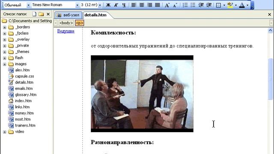Toggle italic formatting (К)

coord(116,5)
